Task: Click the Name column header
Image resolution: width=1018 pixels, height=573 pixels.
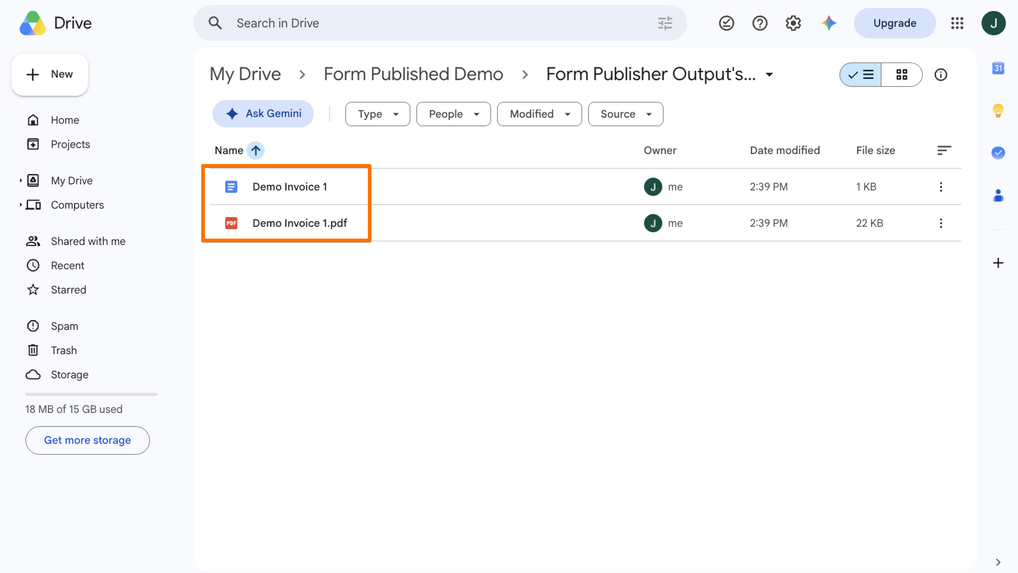Action: point(229,150)
